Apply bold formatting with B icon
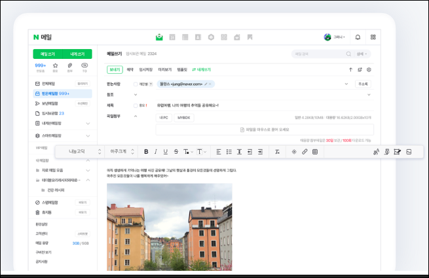Viewport: 429px width, 278px height. pyautogui.click(x=146, y=152)
